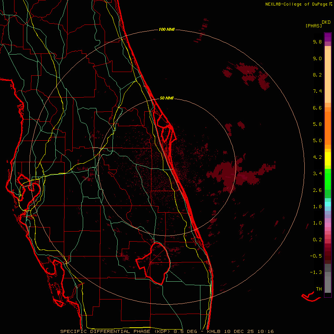Click the pink band of the color scale
The width and height of the screenshot is (334, 334).
point(328,225)
